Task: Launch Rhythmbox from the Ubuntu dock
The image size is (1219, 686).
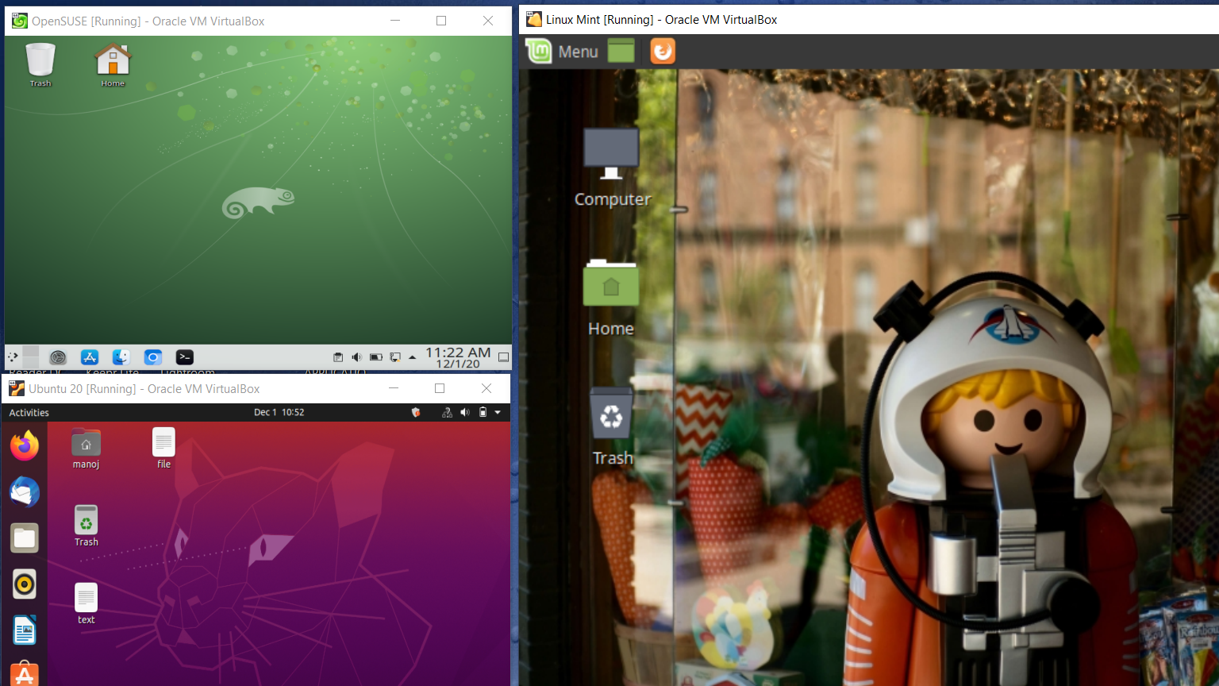Action: pos(24,584)
